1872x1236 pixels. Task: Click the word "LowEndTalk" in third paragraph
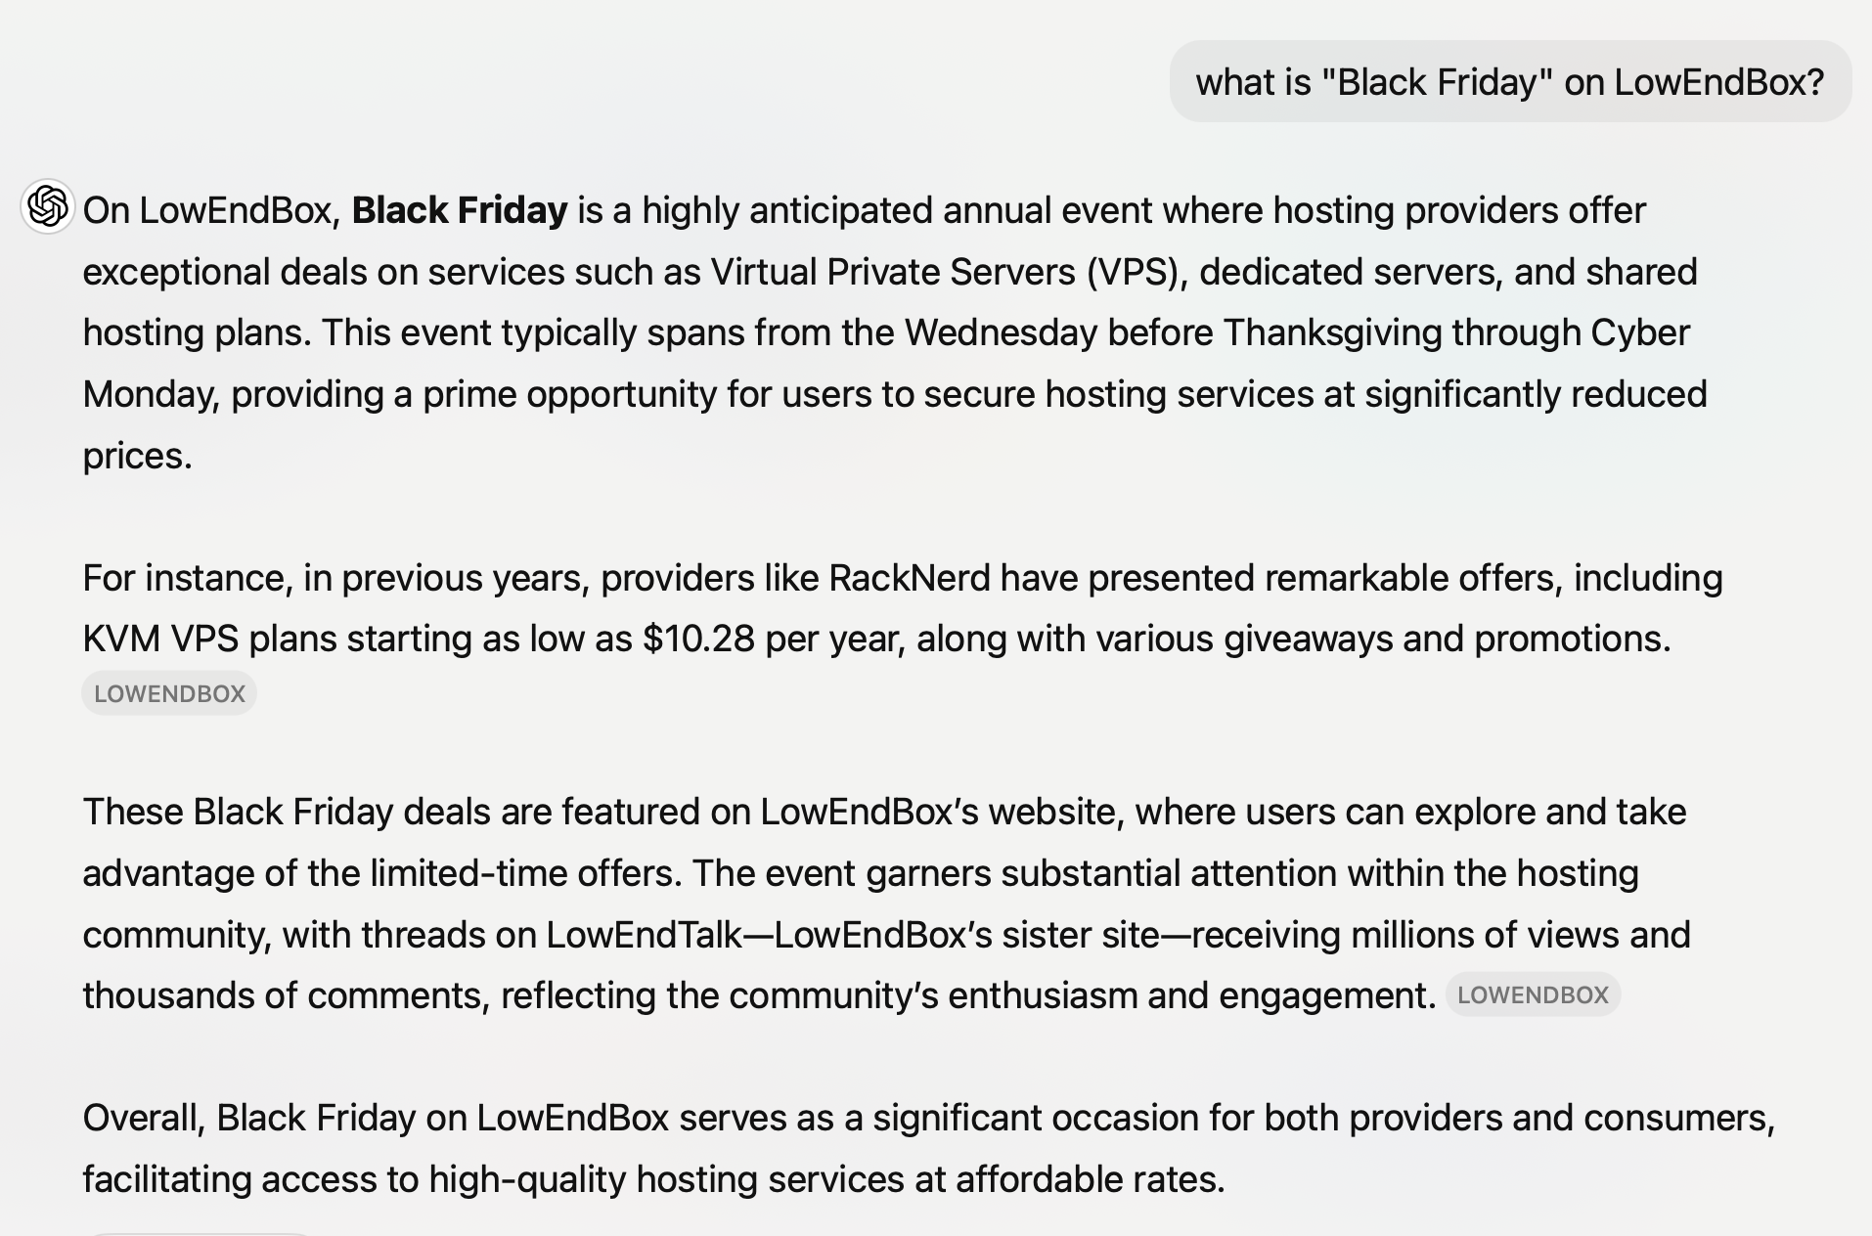click(644, 935)
